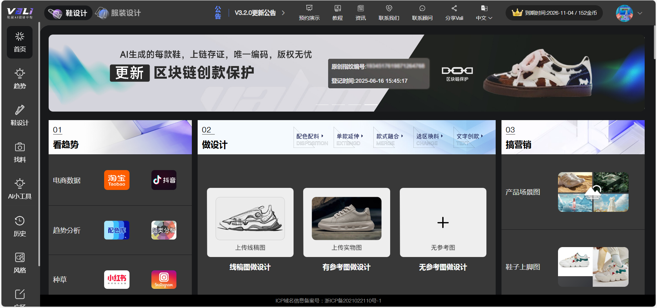Image resolution: width=657 pixels, height=308 pixels.
Task: Open the Instagram inspiration source
Action: point(164,279)
